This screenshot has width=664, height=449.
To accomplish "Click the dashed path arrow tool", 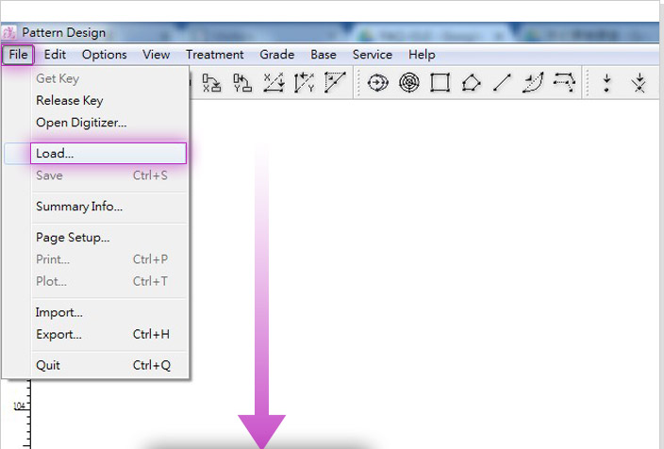I will point(564,83).
